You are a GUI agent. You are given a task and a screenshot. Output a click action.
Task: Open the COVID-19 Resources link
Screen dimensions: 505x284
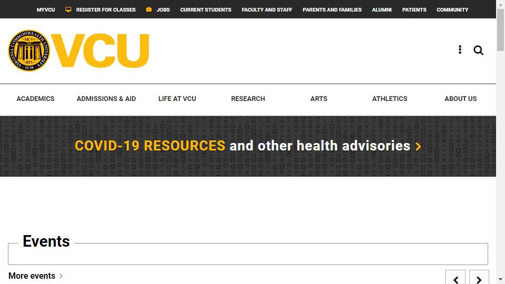click(150, 146)
